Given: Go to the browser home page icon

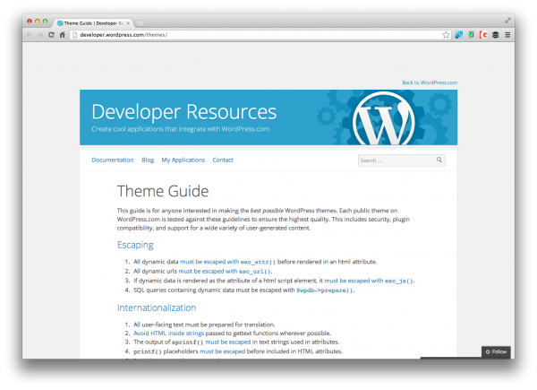Looking at the screenshot, I should click(62, 35).
